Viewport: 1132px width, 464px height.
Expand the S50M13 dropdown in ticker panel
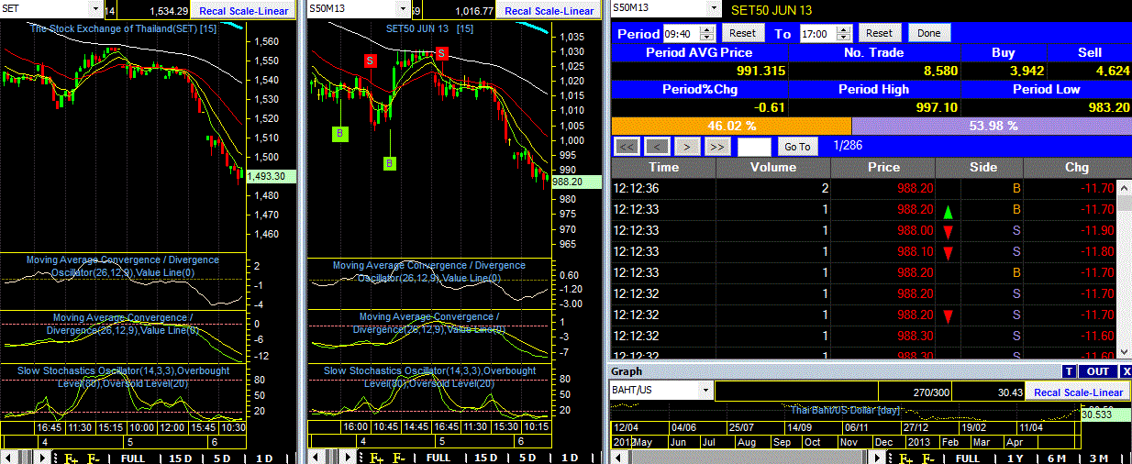[708, 8]
